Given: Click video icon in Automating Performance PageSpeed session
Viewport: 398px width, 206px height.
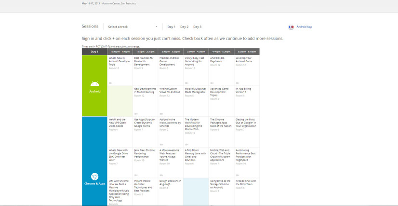Looking at the screenshot, I should point(238,175).
